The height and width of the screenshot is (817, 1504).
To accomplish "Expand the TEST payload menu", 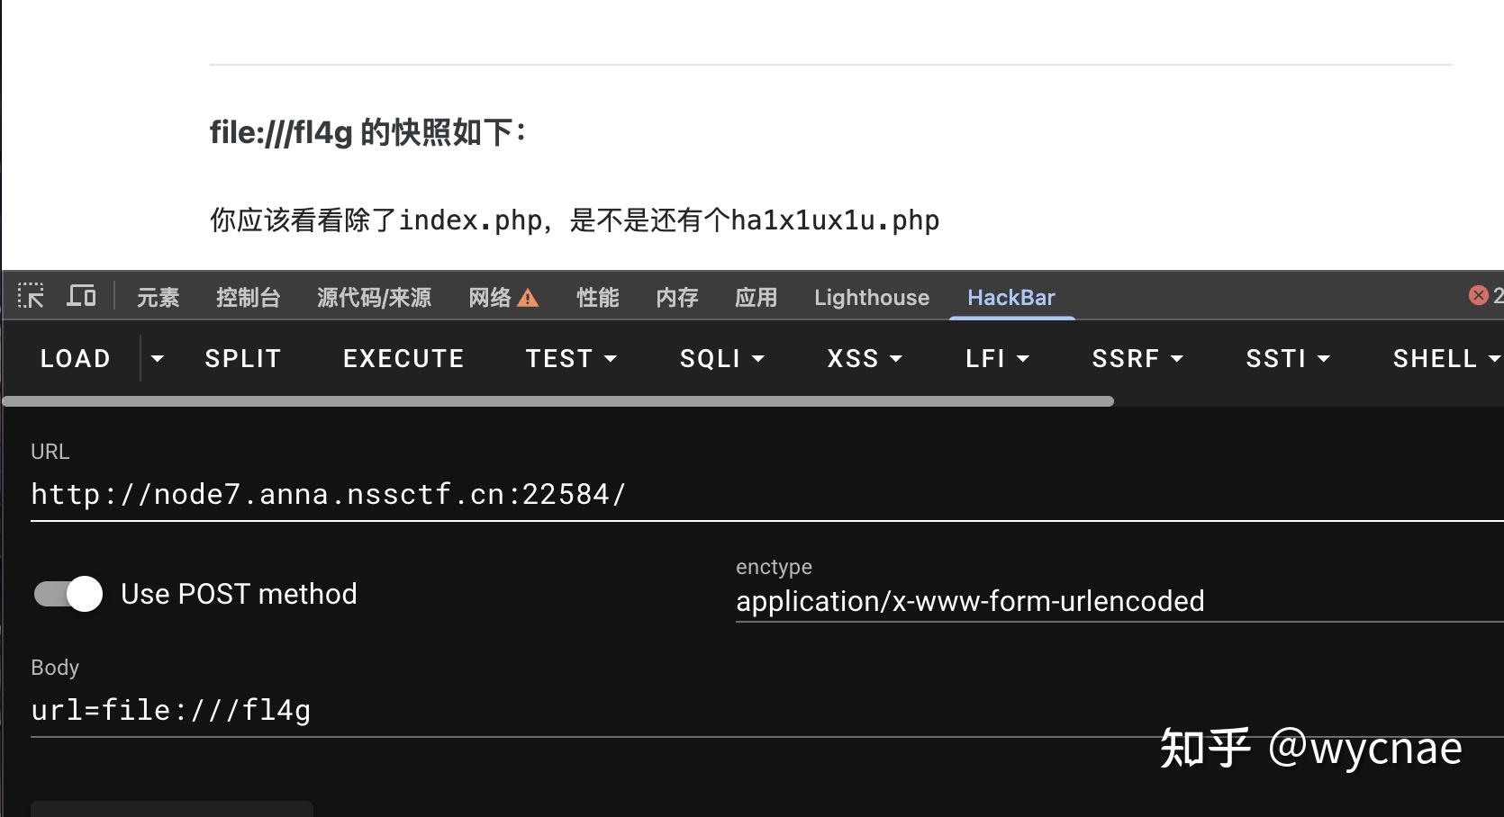I will click(x=612, y=358).
